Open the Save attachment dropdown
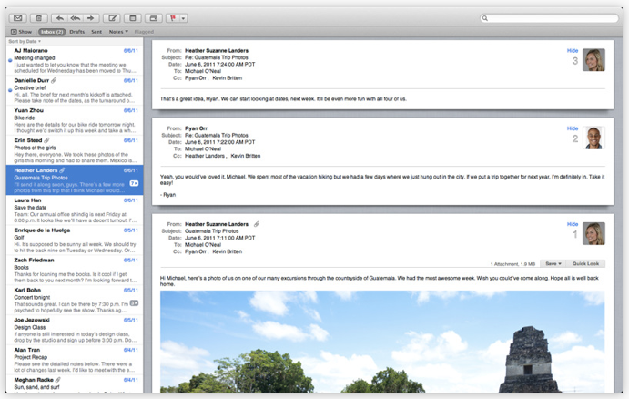The height and width of the screenshot is (399, 629). (553, 264)
